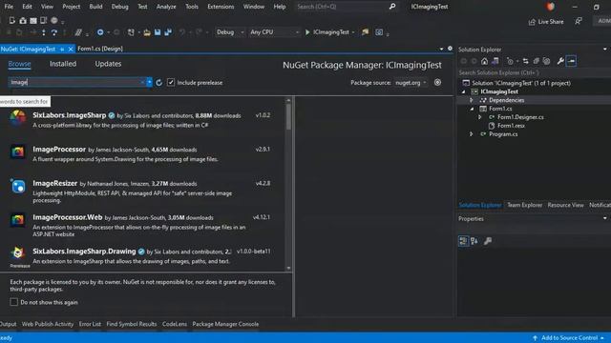This screenshot has height=343, width=611.
Task: Click Sync with Active Document icon
Action: [526, 61]
